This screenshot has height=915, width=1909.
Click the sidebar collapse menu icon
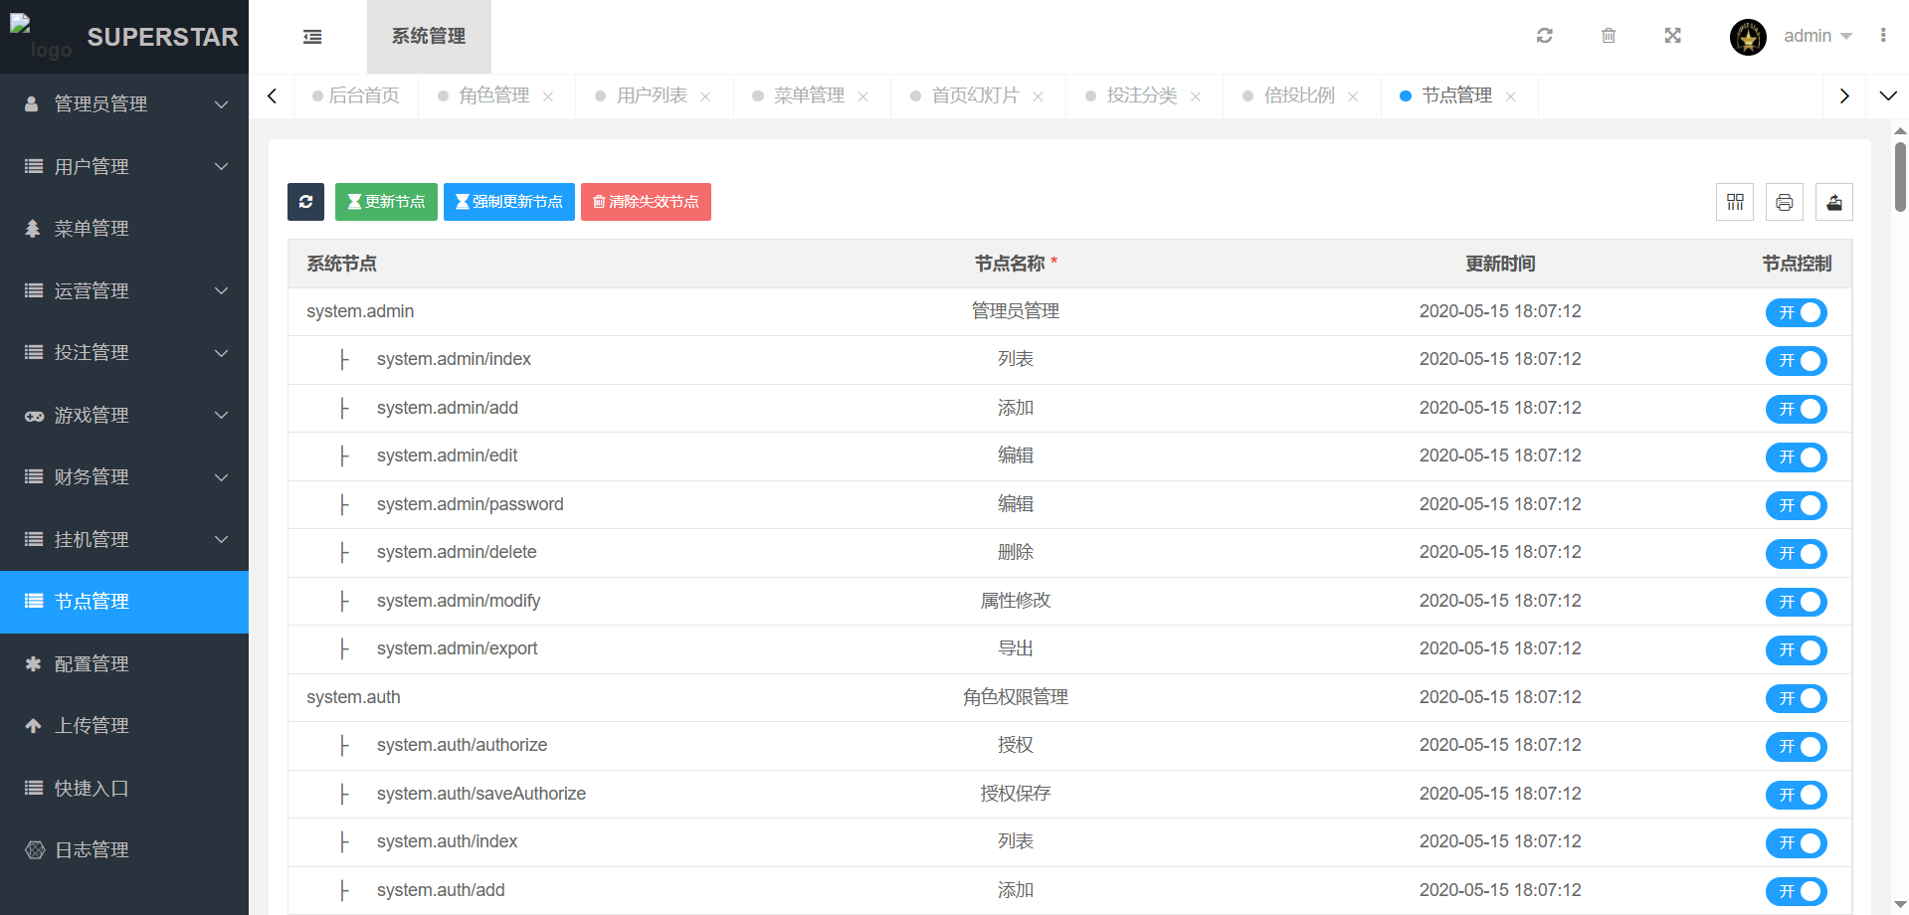pyautogui.click(x=312, y=37)
